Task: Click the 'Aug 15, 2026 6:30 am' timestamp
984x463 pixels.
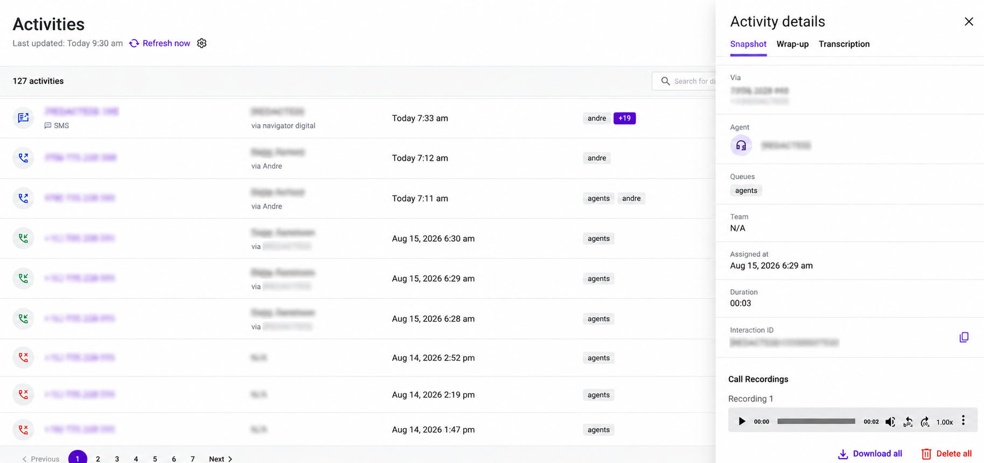Action: pos(433,239)
